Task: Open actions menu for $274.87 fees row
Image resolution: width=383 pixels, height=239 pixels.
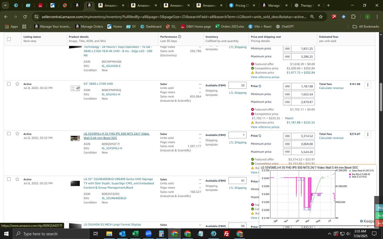Action: pyautogui.click(x=368, y=135)
